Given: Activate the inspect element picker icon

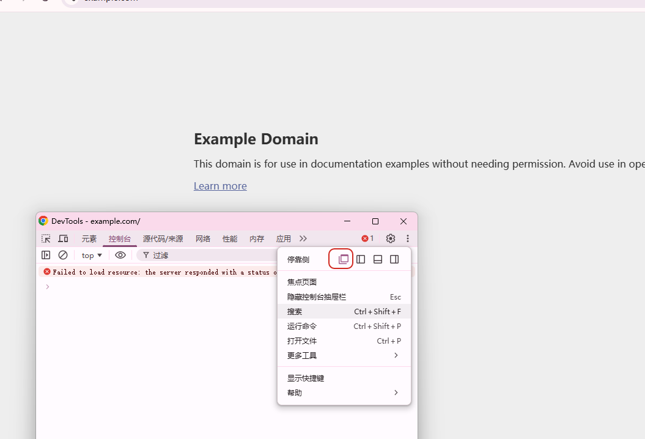Looking at the screenshot, I should click(x=46, y=238).
